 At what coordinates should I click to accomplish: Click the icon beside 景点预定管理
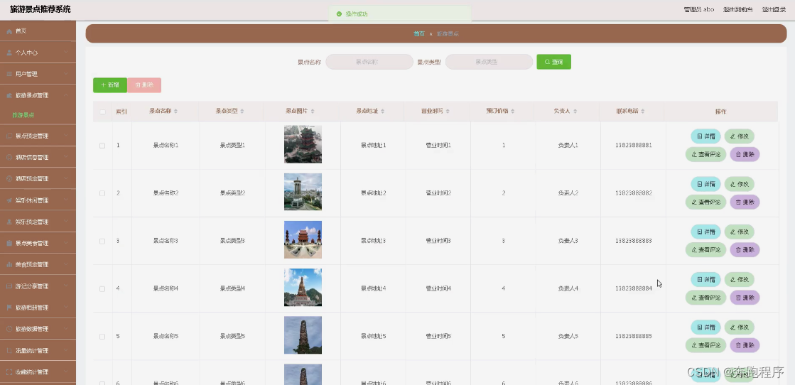pos(9,136)
